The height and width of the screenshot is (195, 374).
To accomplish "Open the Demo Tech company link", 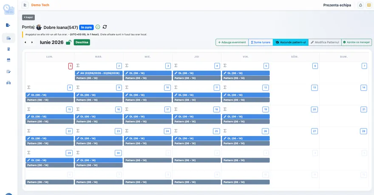I will click(40, 5).
